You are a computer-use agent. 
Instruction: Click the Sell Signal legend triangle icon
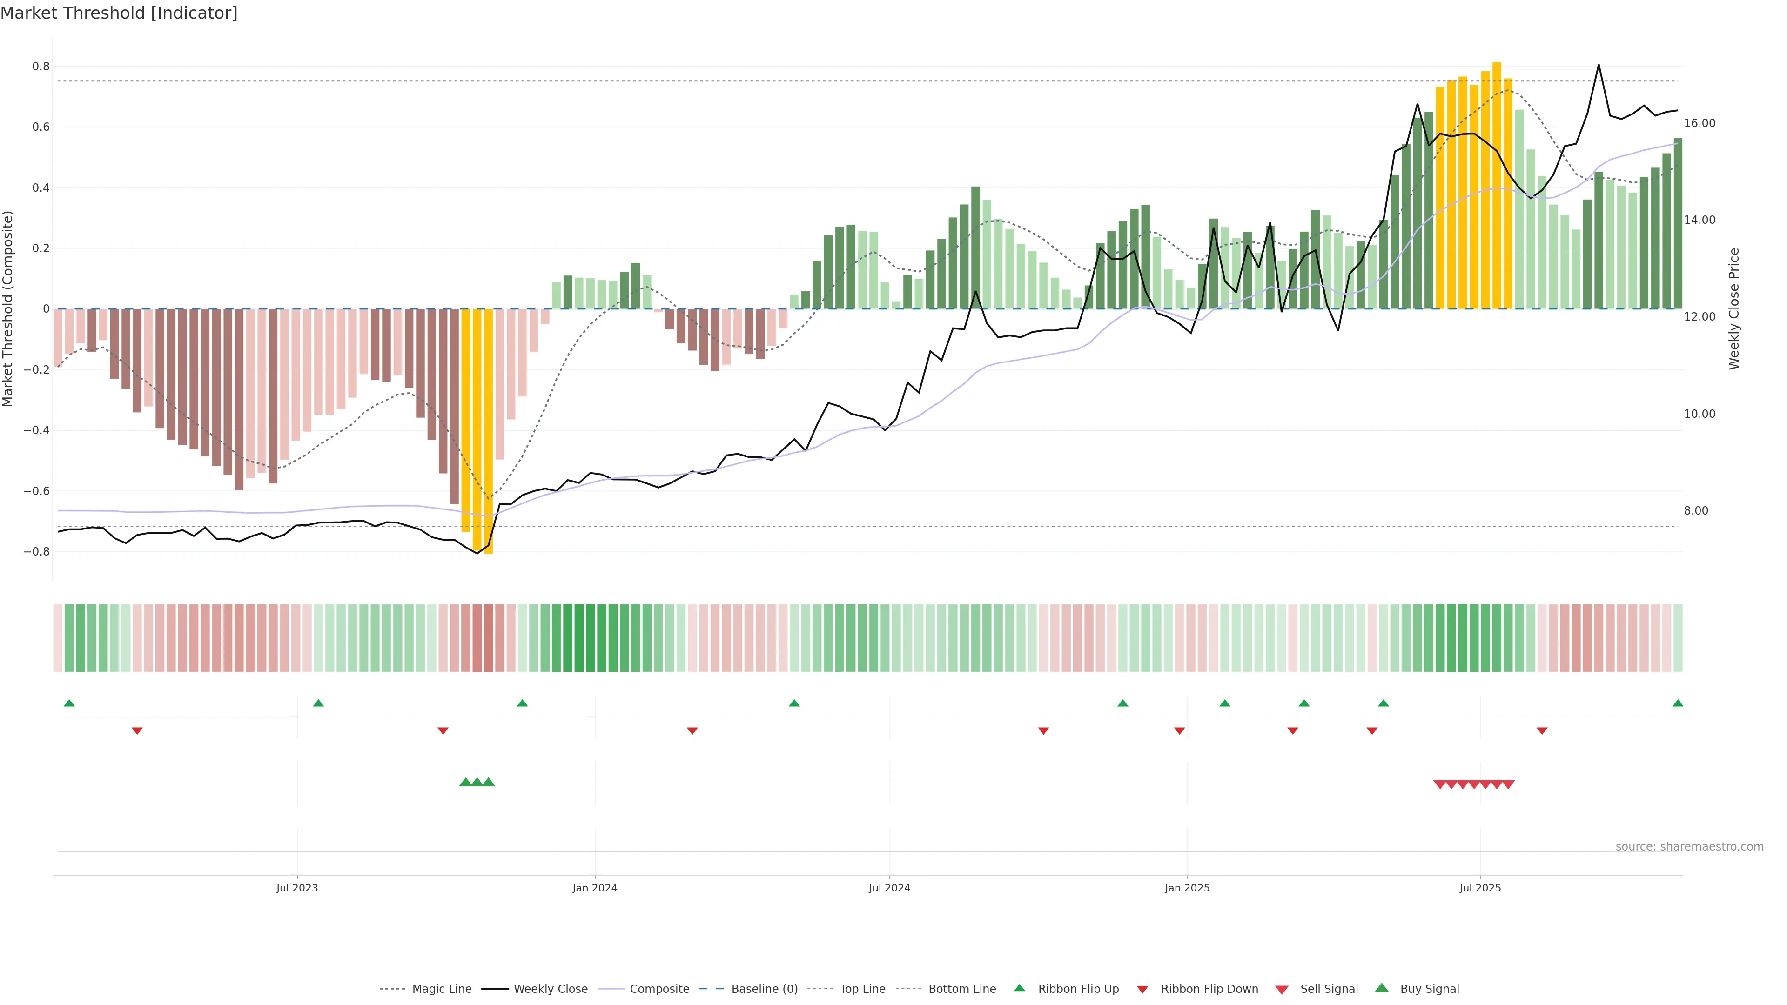pyautogui.click(x=1282, y=989)
